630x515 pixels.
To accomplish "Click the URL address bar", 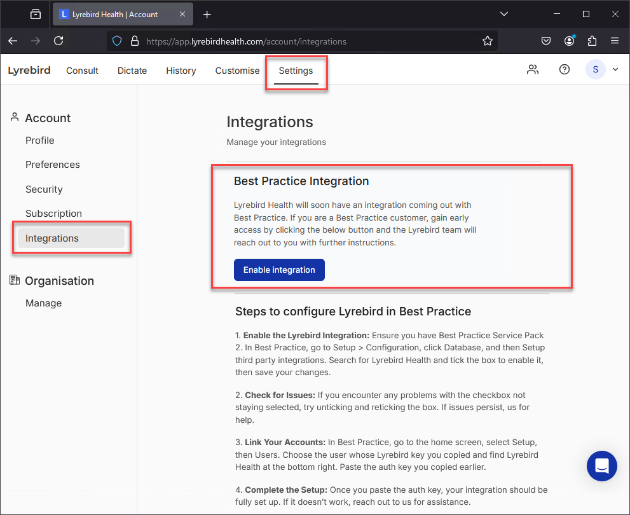I will [302, 41].
